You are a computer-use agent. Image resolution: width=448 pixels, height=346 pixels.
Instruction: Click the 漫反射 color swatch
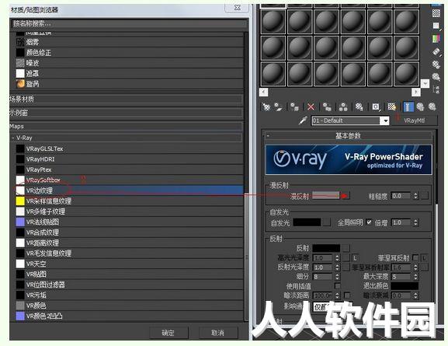click(x=326, y=195)
